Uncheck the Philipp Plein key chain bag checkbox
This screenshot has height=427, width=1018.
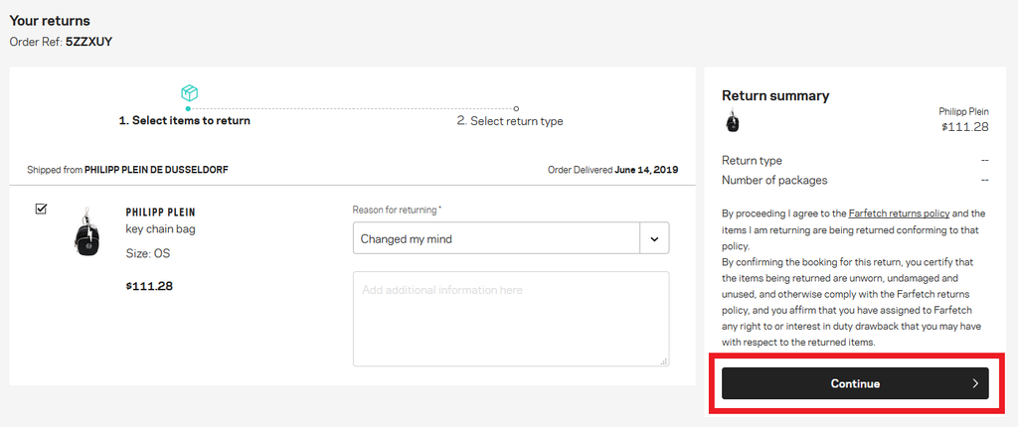pyautogui.click(x=41, y=209)
